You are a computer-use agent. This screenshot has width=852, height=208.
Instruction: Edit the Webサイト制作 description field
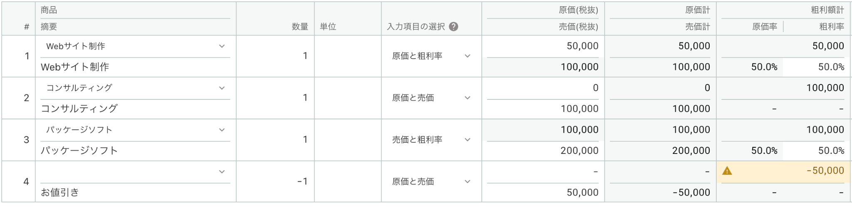coord(135,67)
